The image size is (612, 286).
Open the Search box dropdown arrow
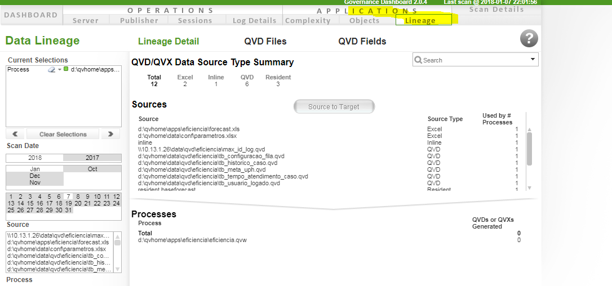(533, 59)
